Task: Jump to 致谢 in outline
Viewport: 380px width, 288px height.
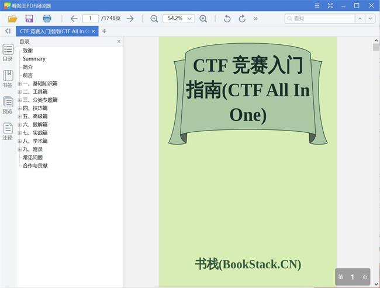Action: [x=27, y=51]
